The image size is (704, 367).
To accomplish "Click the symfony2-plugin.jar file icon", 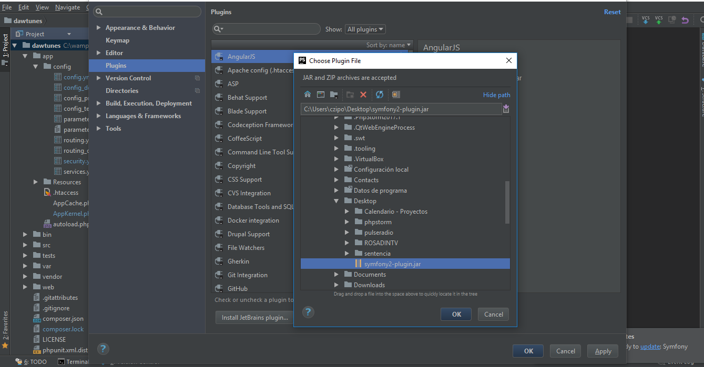I will (x=358, y=264).
